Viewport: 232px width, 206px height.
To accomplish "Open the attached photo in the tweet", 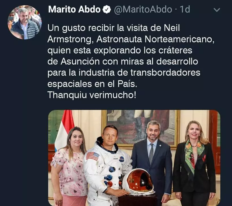I will click(134, 158).
